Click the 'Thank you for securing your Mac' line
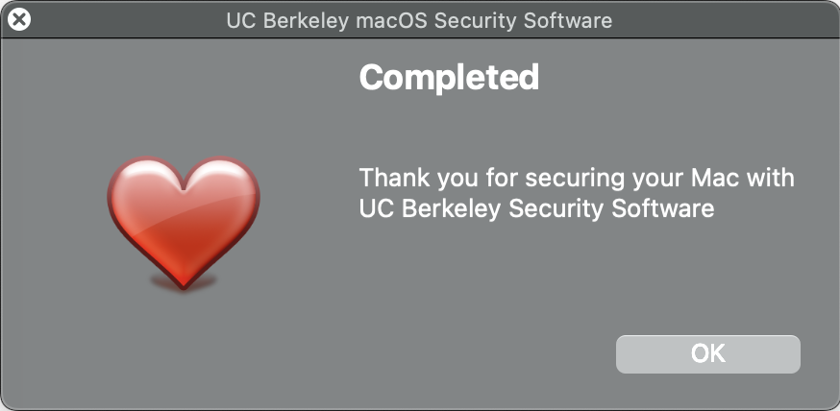 point(577,178)
